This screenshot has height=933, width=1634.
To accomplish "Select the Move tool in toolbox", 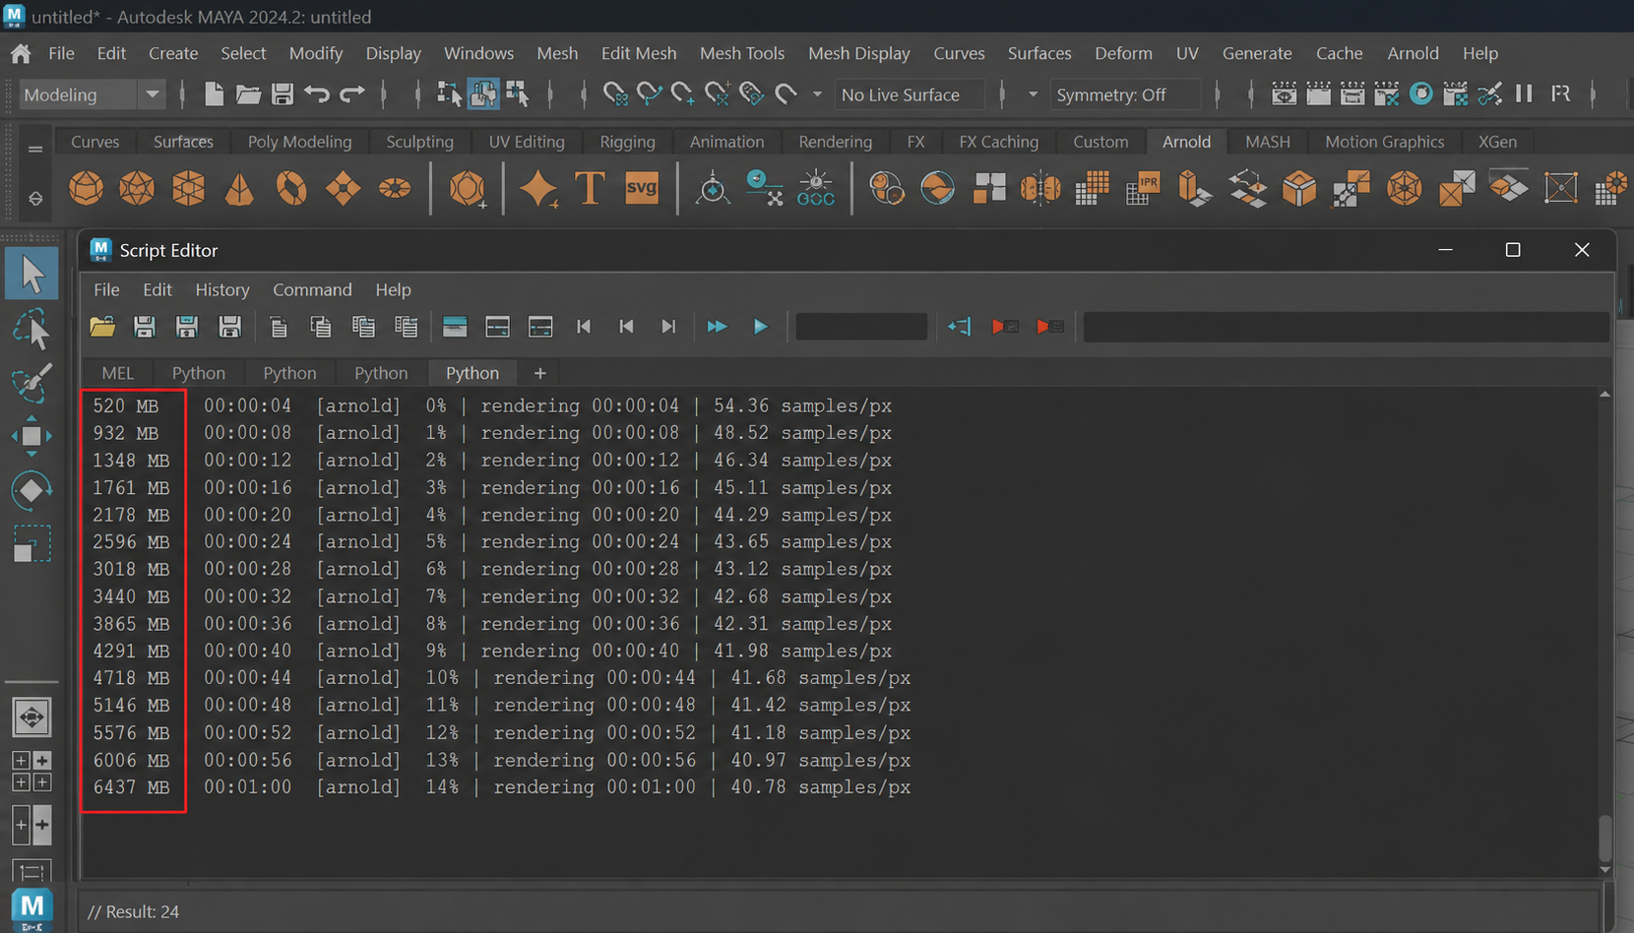I will [31, 436].
